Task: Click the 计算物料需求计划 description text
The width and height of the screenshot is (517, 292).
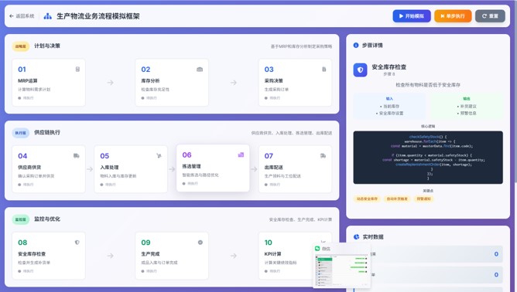Action: (34, 89)
